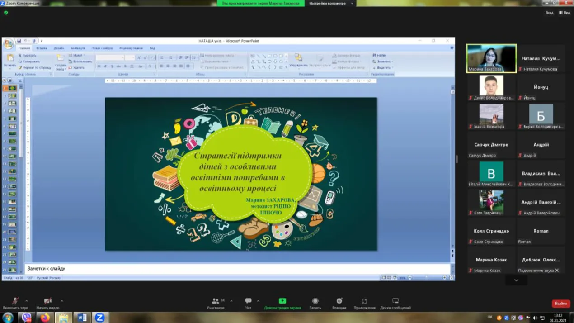The height and width of the screenshot is (323, 574).
Task: Open the Макет layout dropdown
Action: pos(77,55)
